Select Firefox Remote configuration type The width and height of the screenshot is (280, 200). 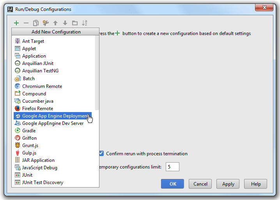37,109
